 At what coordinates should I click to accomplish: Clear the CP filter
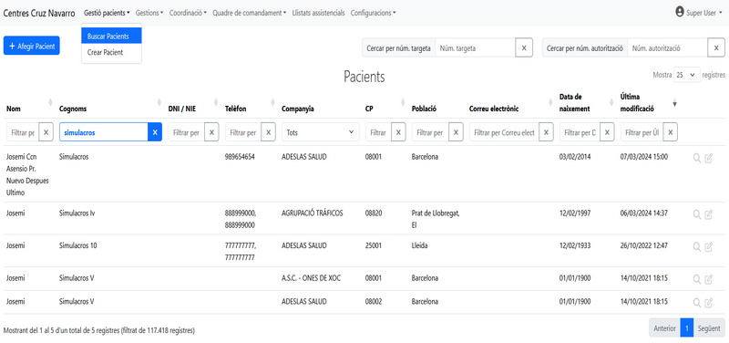click(398, 132)
